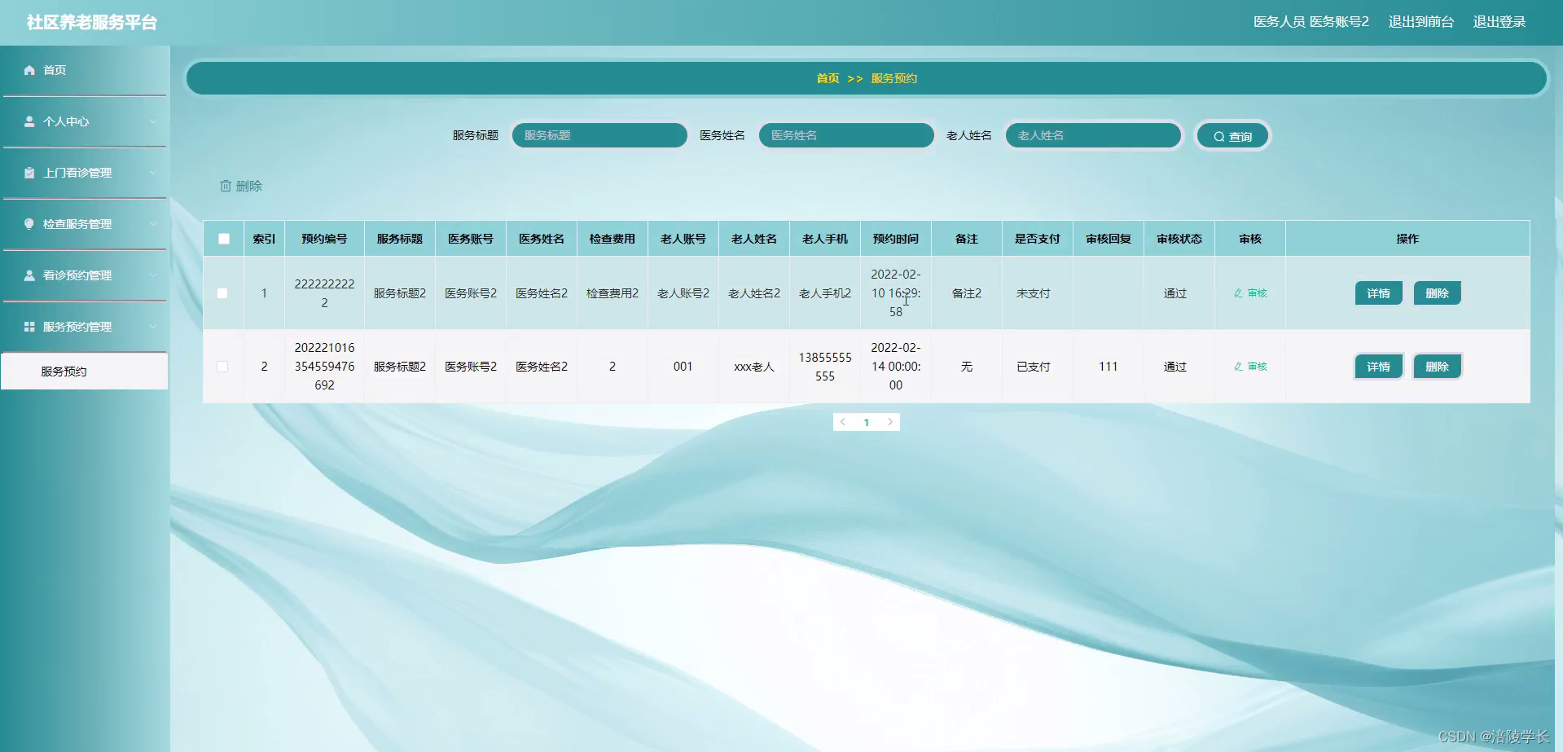Viewport: 1563px width, 752px height.
Task: Expand 检查服务管理 using its chevron
Action: [154, 223]
